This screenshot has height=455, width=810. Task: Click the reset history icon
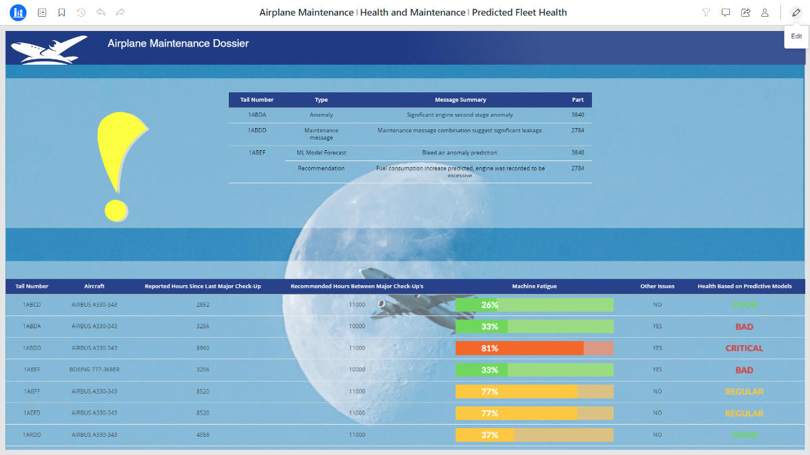81,12
